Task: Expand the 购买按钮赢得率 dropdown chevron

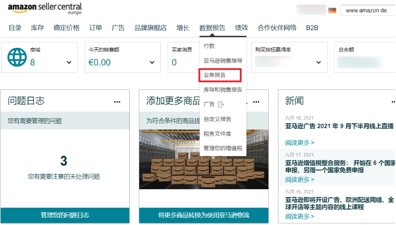Action: click(319, 62)
